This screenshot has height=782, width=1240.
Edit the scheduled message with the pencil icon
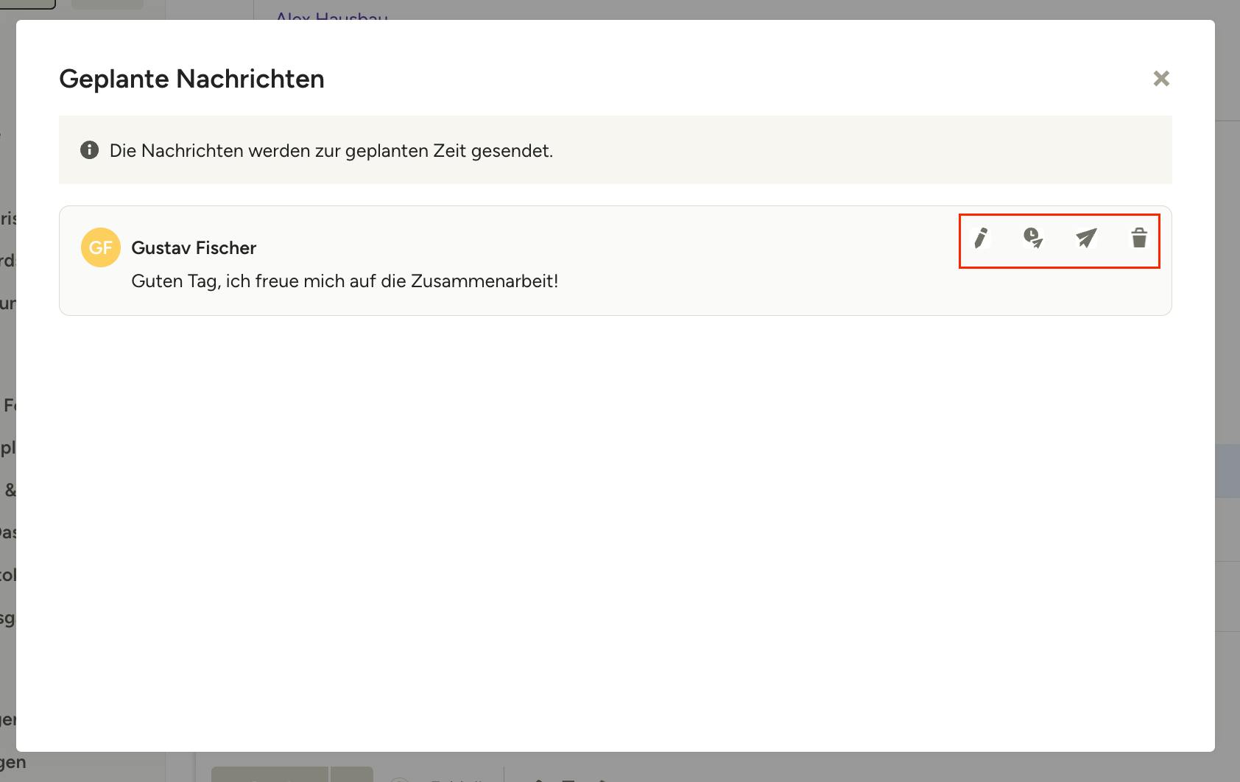981,238
